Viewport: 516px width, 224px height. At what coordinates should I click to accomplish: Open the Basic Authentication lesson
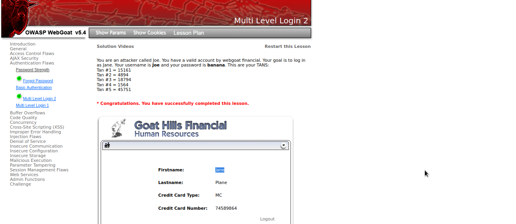click(x=34, y=87)
